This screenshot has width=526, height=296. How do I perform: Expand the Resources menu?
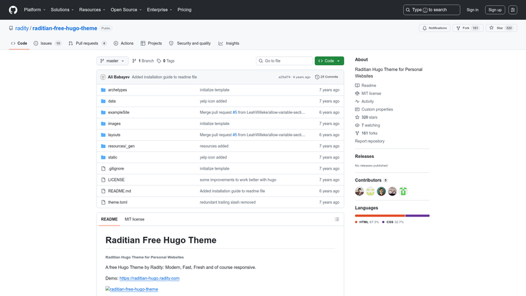pyautogui.click(x=92, y=10)
